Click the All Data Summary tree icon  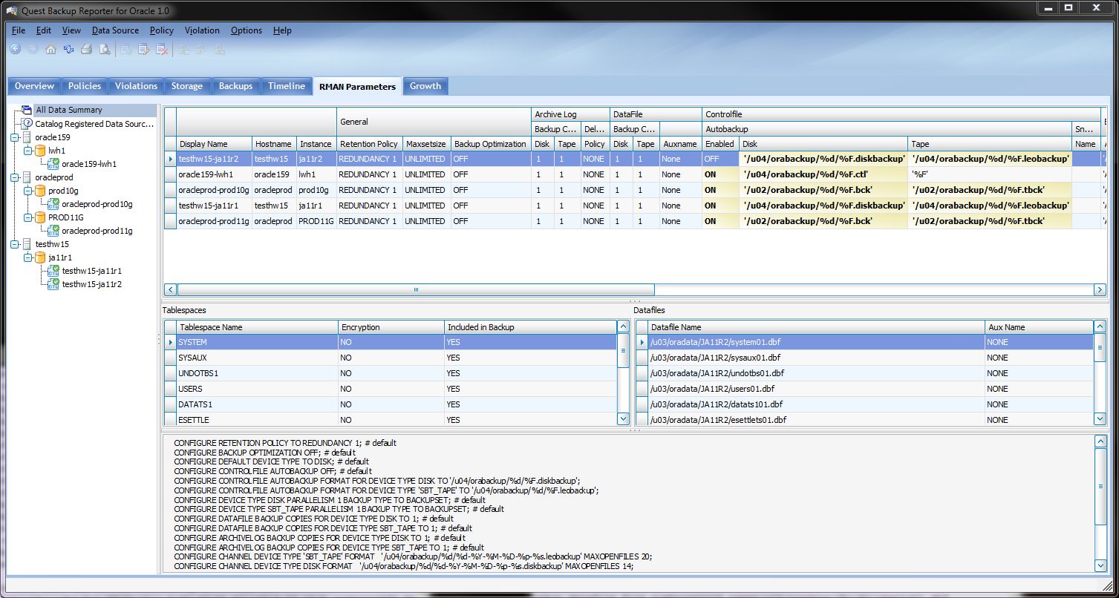(27, 110)
